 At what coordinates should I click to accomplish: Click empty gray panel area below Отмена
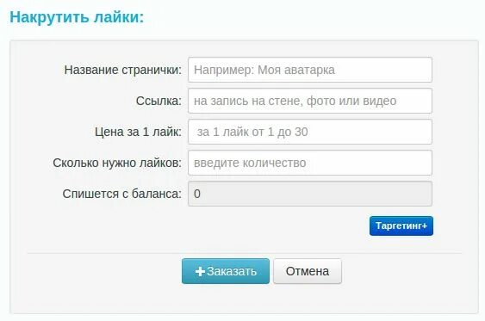(308, 299)
